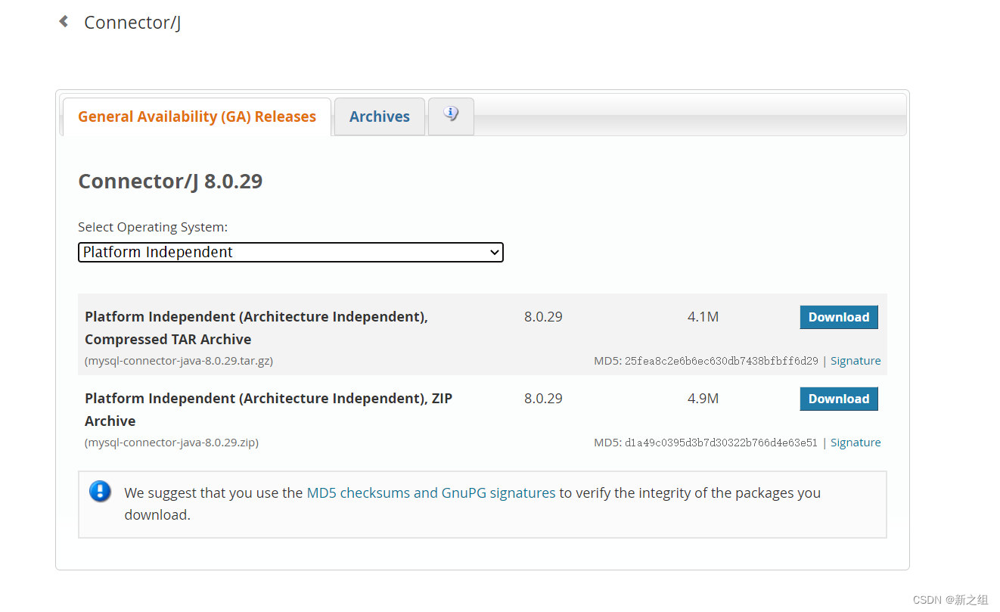Click the Platform Independent ZIP Archive title
This screenshot has height=612, width=1000.
point(269,409)
